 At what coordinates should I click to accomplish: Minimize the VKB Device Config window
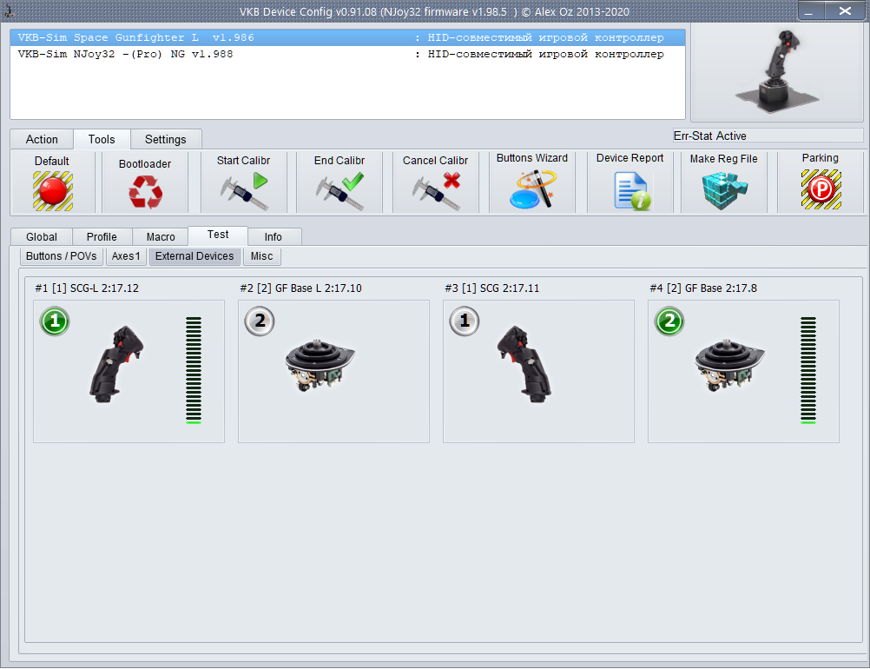811,11
